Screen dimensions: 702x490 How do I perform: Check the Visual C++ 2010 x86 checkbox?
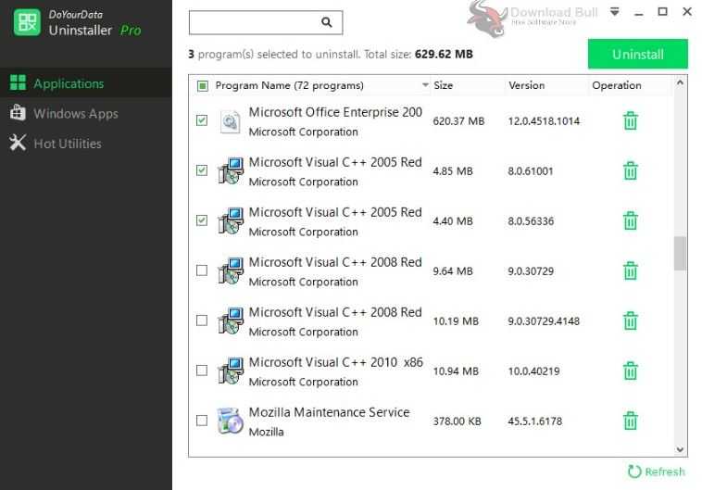[x=202, y=371]
